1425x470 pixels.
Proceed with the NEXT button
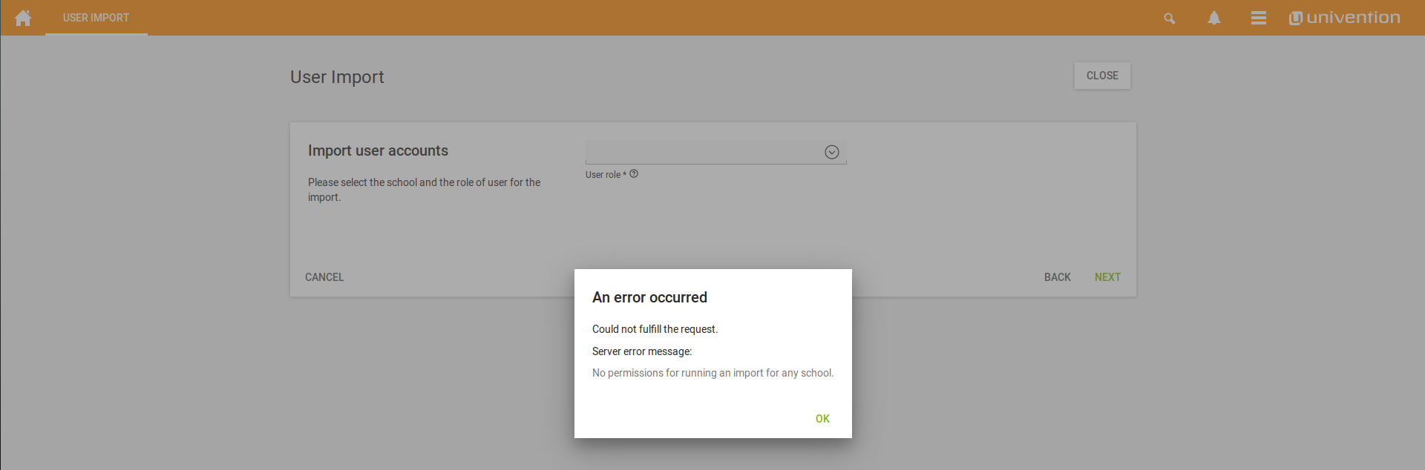tap(1107, 277)
